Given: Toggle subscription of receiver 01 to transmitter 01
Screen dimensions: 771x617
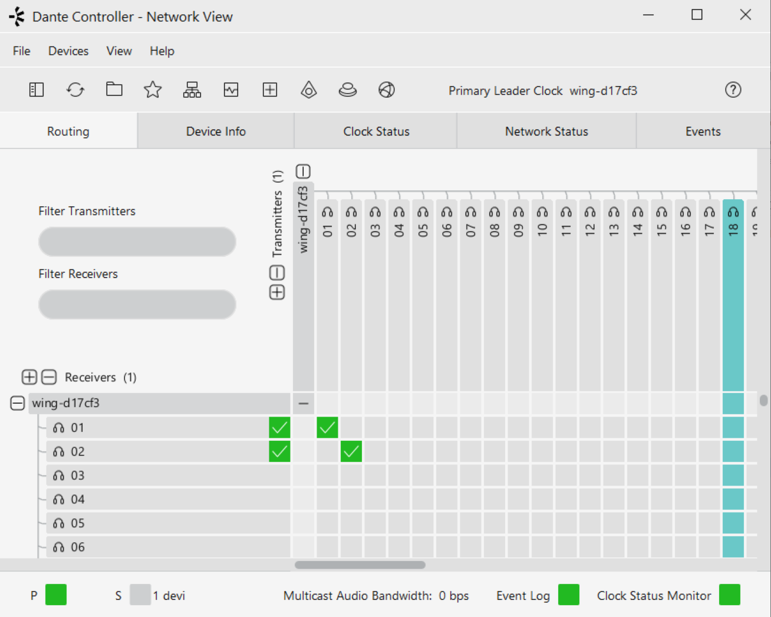Looking at the screenshot, I should tap(327, 427).
